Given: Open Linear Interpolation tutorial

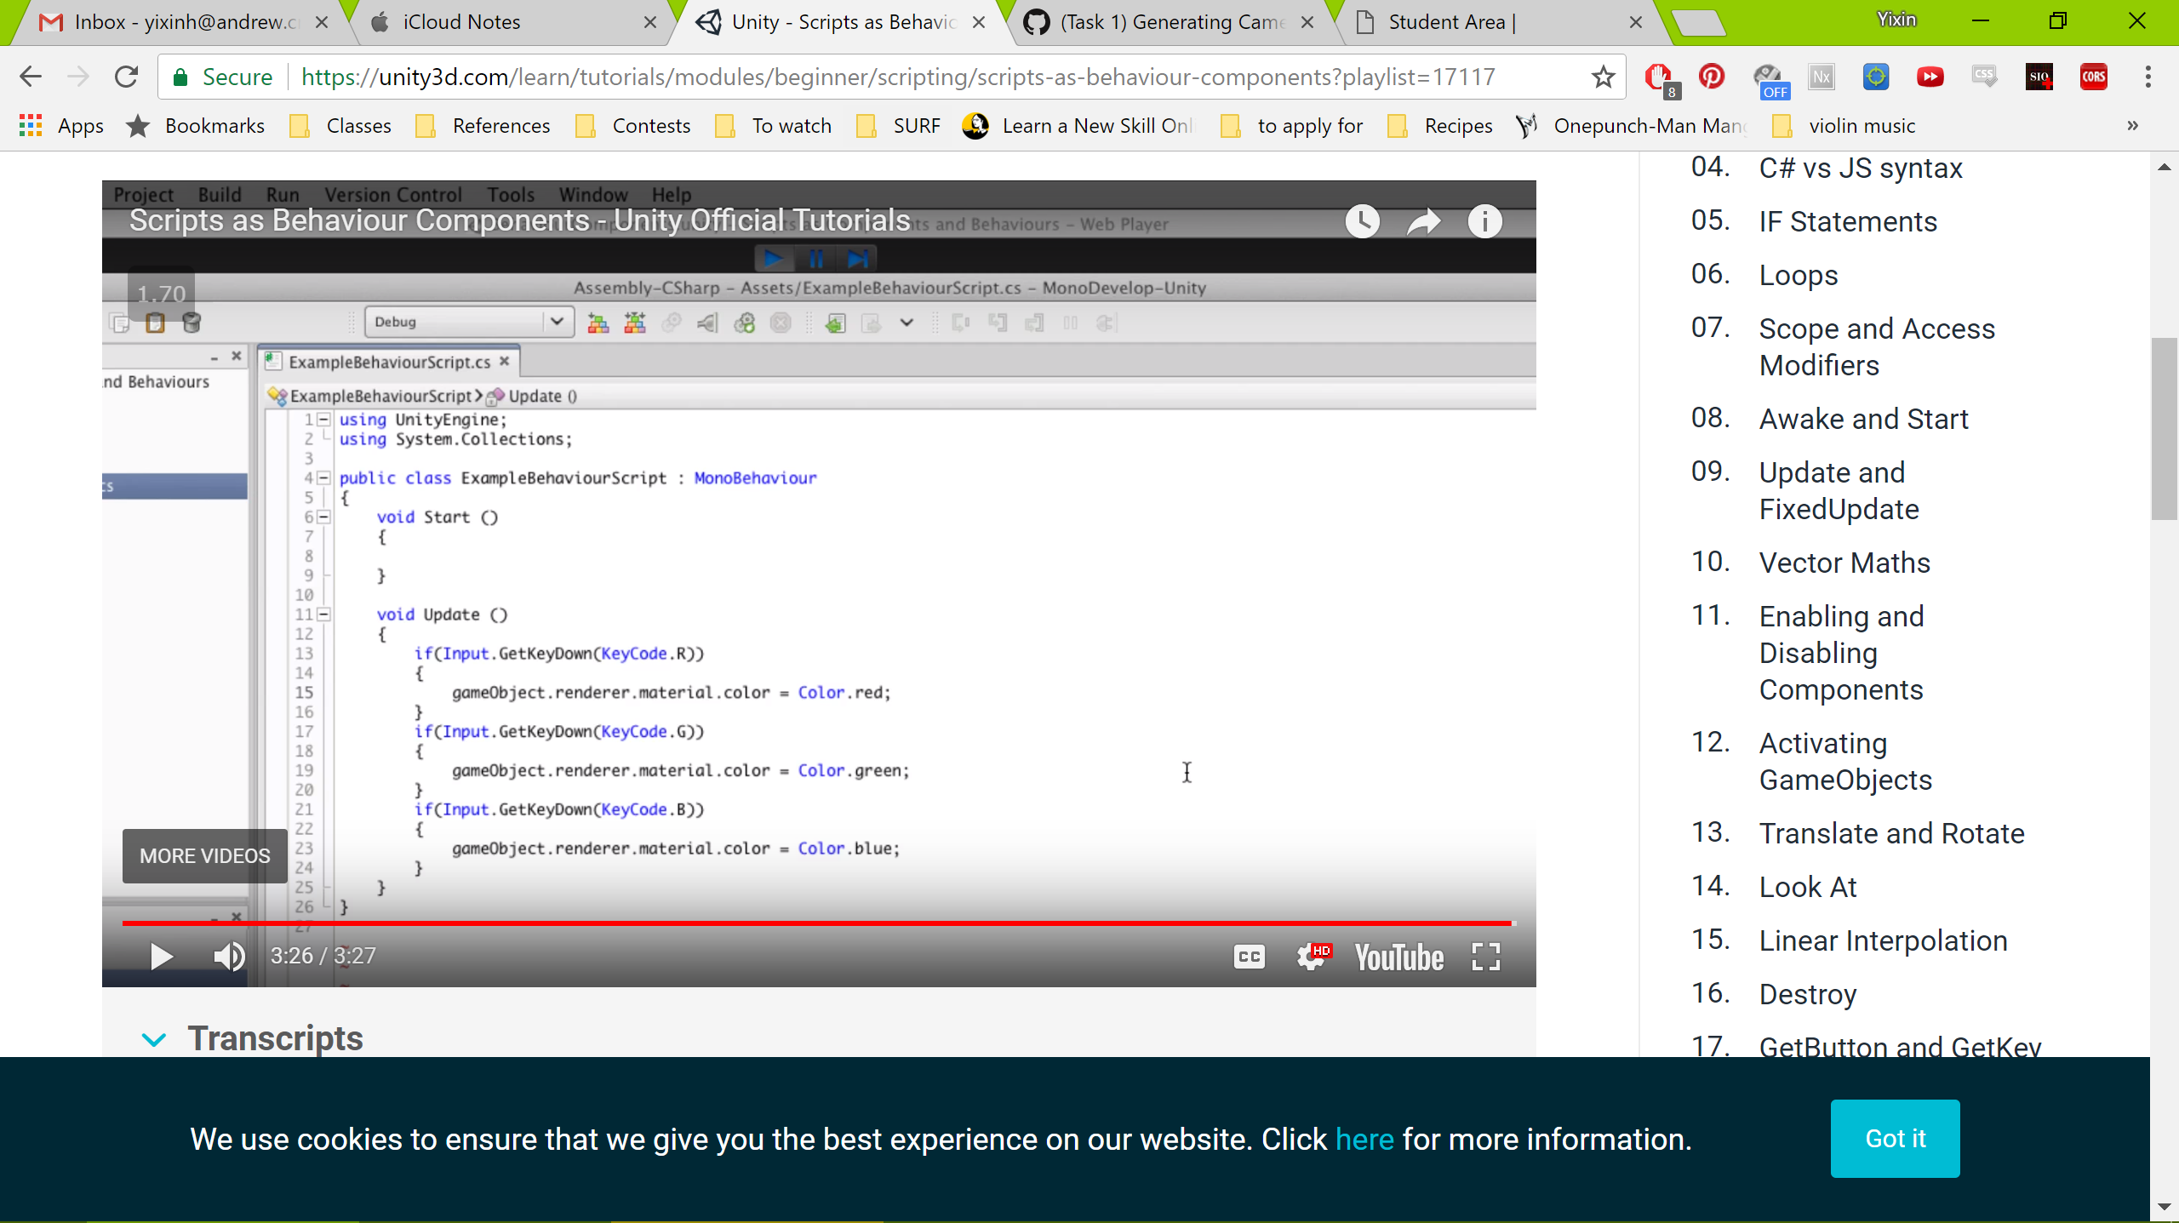Looking at the screenshot, I should pos(1883,940).
